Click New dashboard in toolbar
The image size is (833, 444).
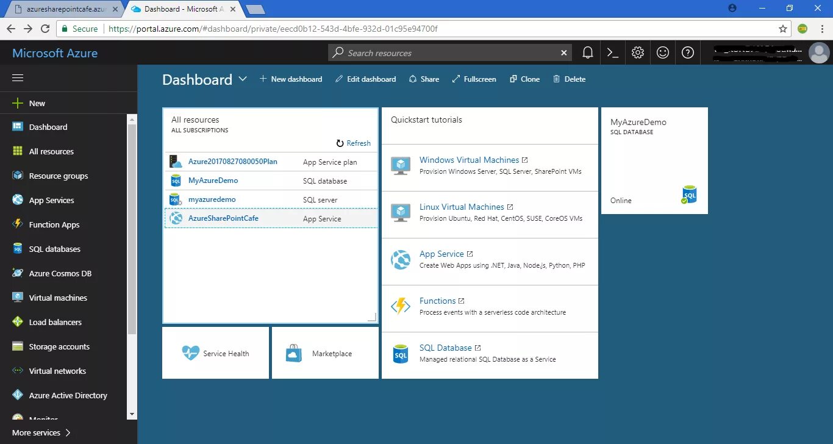click(x=291, y=79)
